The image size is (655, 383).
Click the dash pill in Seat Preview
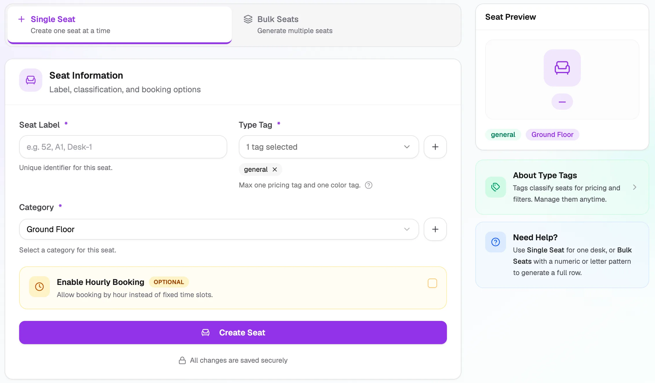coord(562,102)
